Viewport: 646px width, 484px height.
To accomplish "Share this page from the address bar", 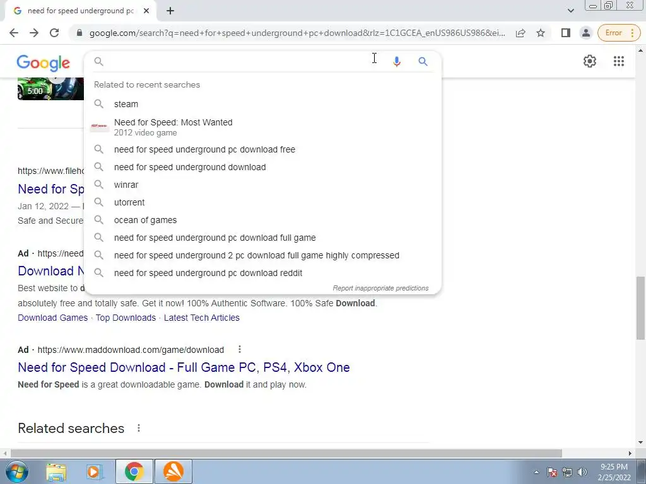I will pyautogui.click(x=520, y=33).
